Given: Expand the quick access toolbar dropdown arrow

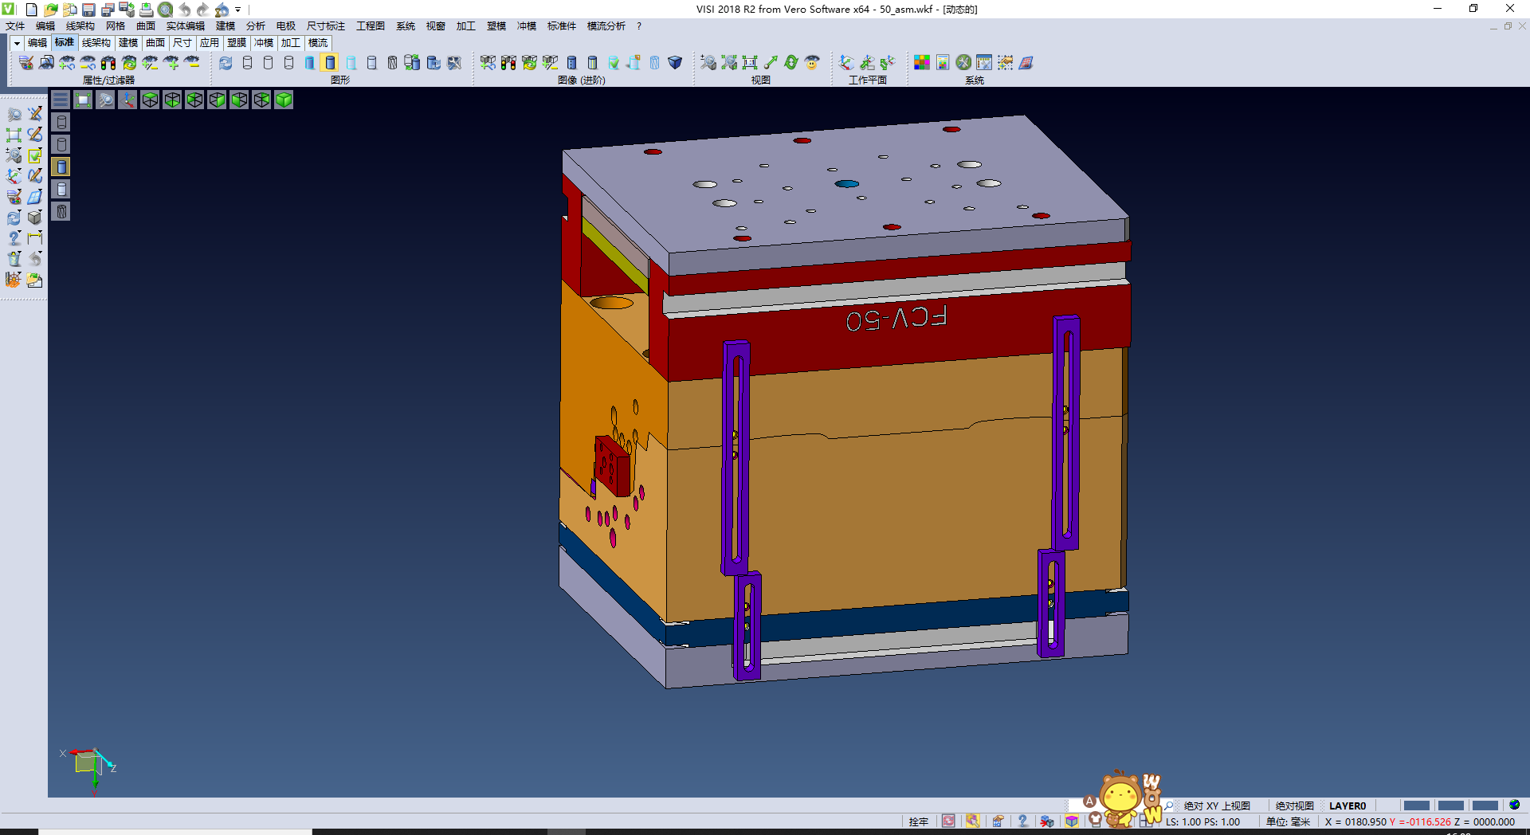Looking at the screenshot, I should pyautogui.click(x=238, y=10).
